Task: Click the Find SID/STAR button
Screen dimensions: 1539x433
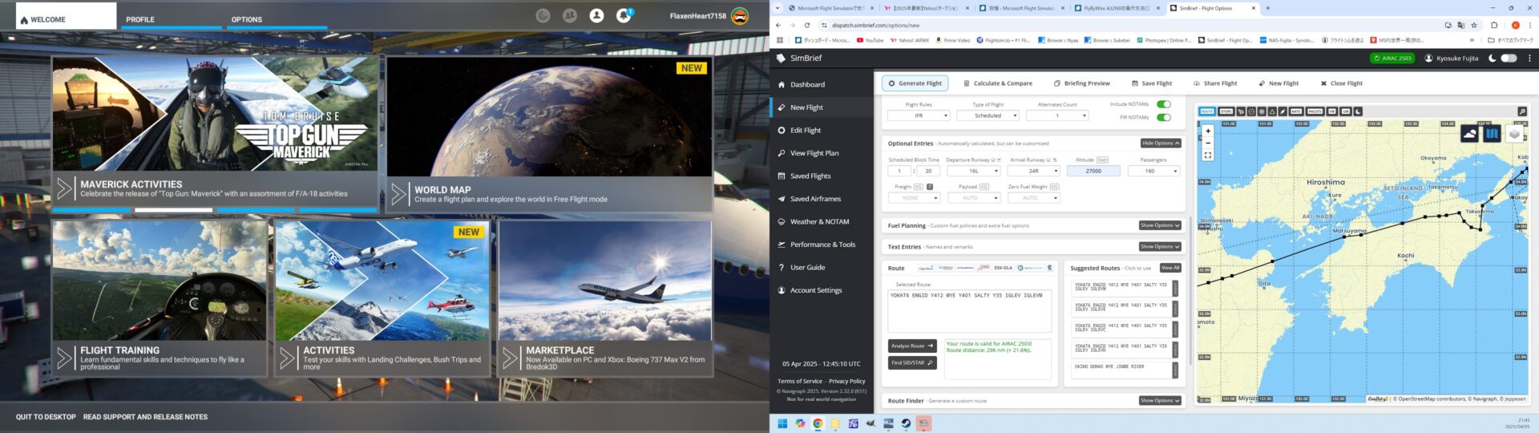Action: 912,363
